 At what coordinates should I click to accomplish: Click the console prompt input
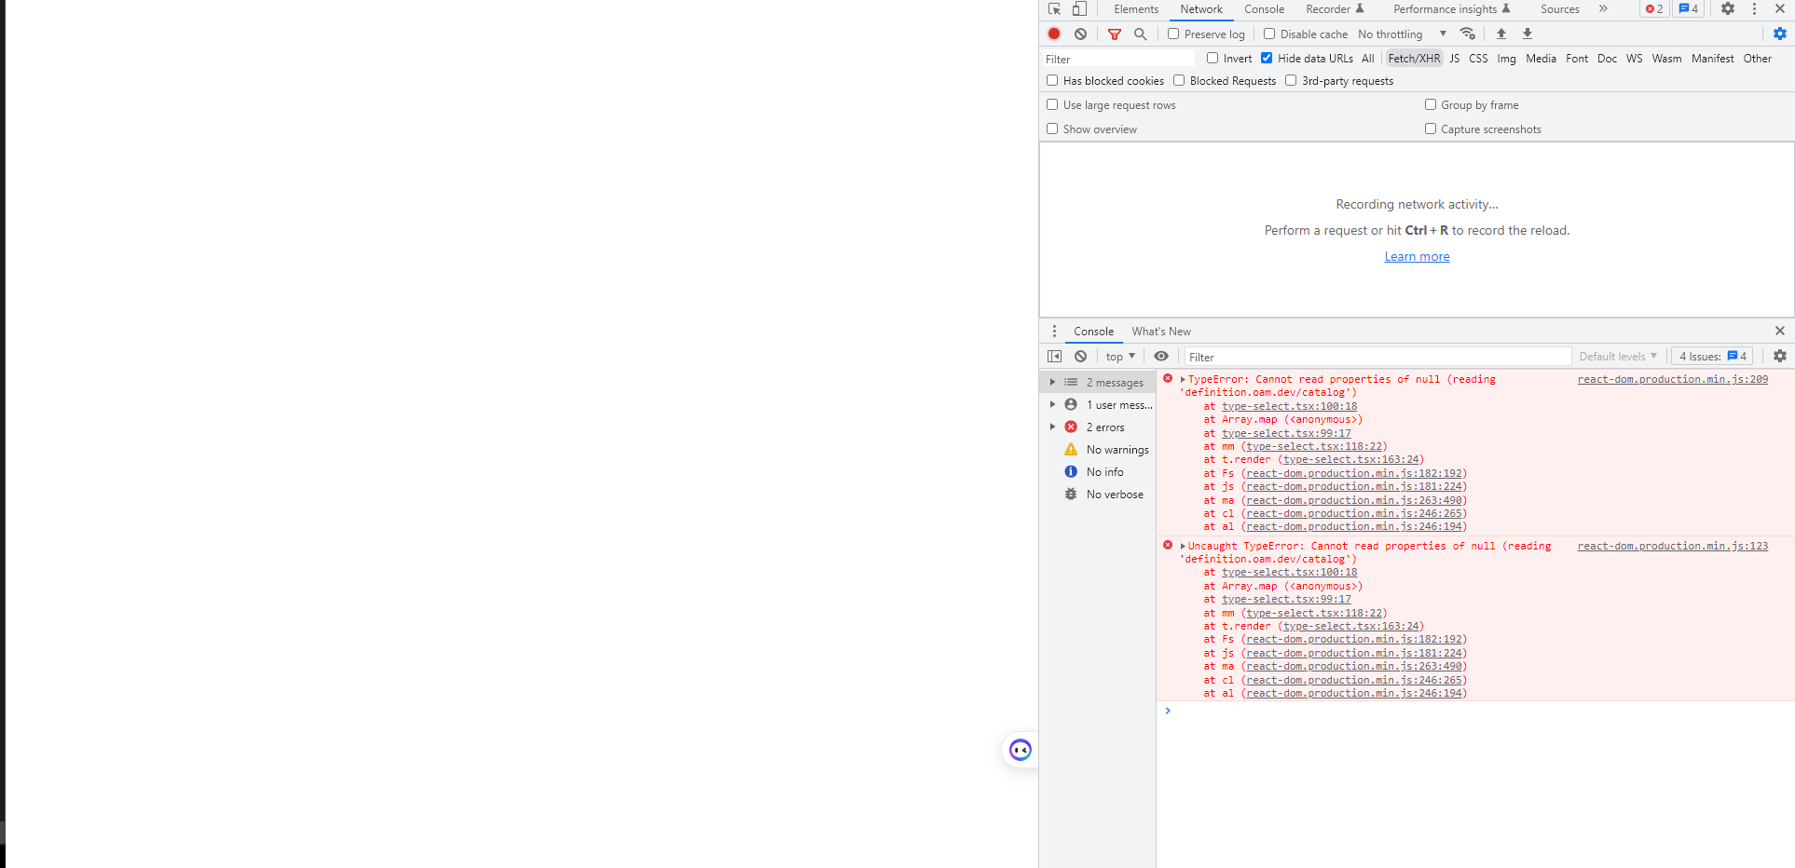click(x=1305, y=711)
